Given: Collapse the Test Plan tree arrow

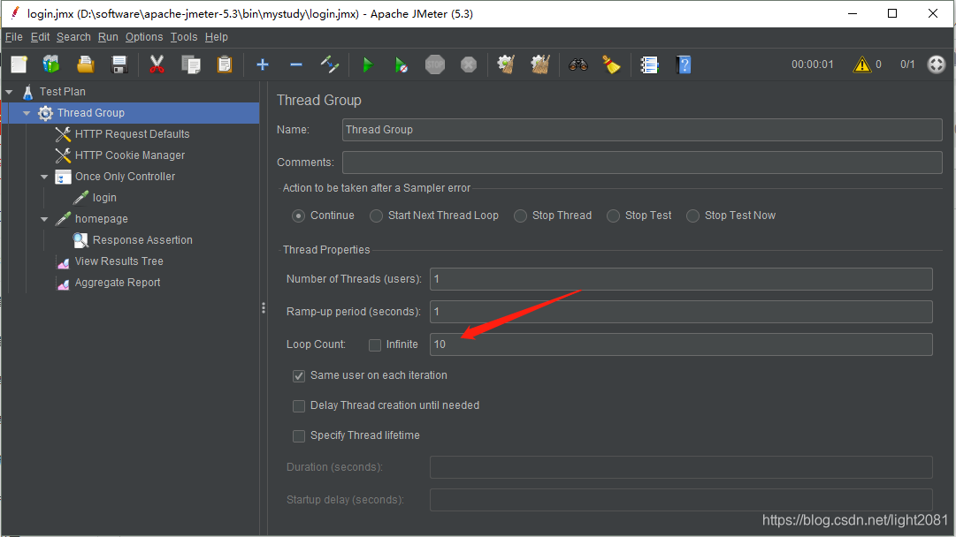Looking at the screenshot, I should pos(9,92).
